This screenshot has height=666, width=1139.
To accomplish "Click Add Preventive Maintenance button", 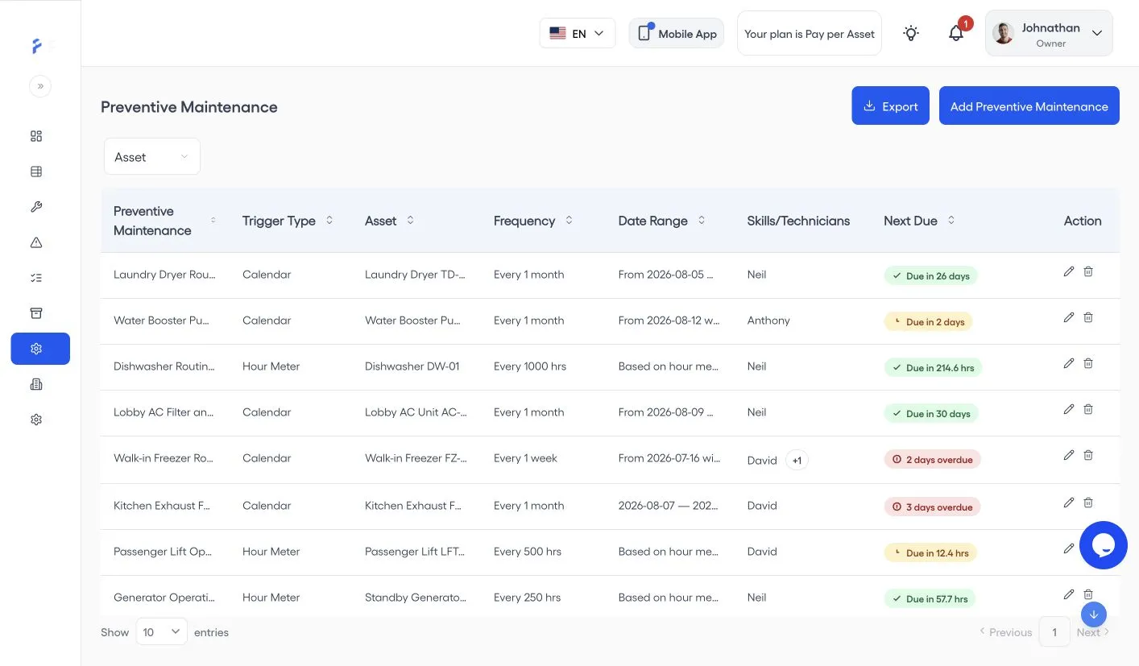I will click(x=1029, y=105).
